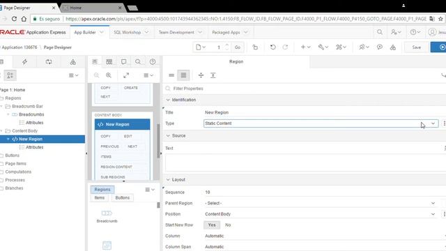The width and height of the screenshot is (446, 251).
Task: Open the Messages tab icon
Action: (x=123, y=61)
